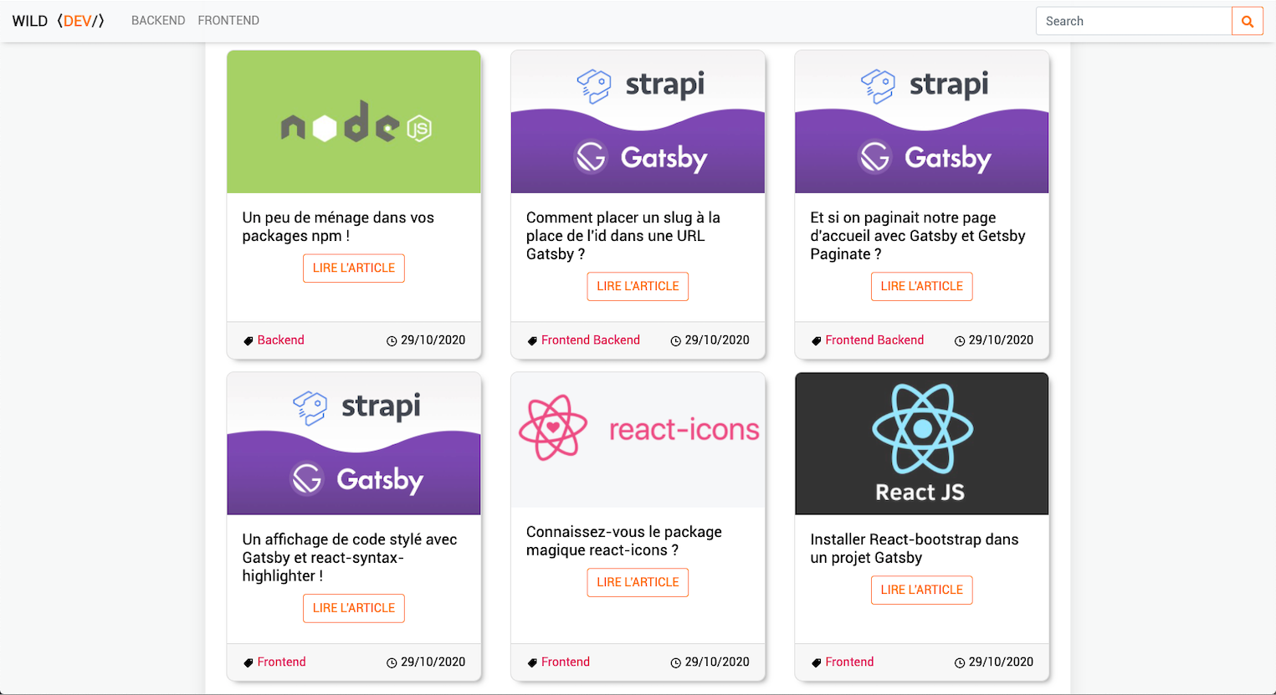The width and height of the screenshot is (1276, 695).
Task: Click the tag icon on the React-bootstrap card
Action: (x=817, y=662)
